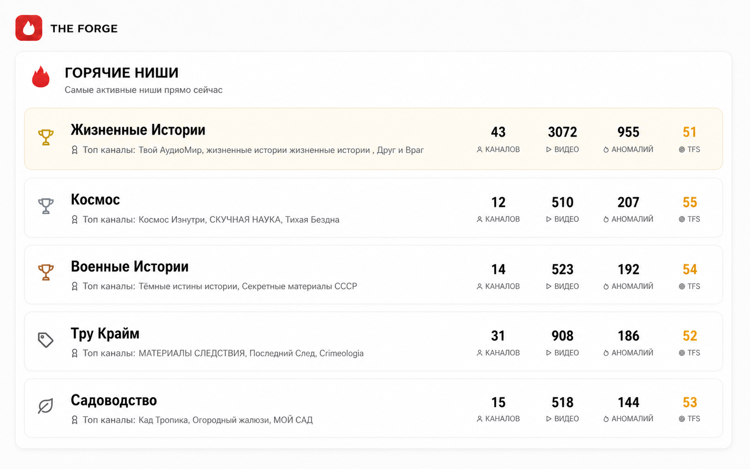Viewport: 750px width, 469px height.
Task: Click the TFS score 54
Action: coord(690,269)
